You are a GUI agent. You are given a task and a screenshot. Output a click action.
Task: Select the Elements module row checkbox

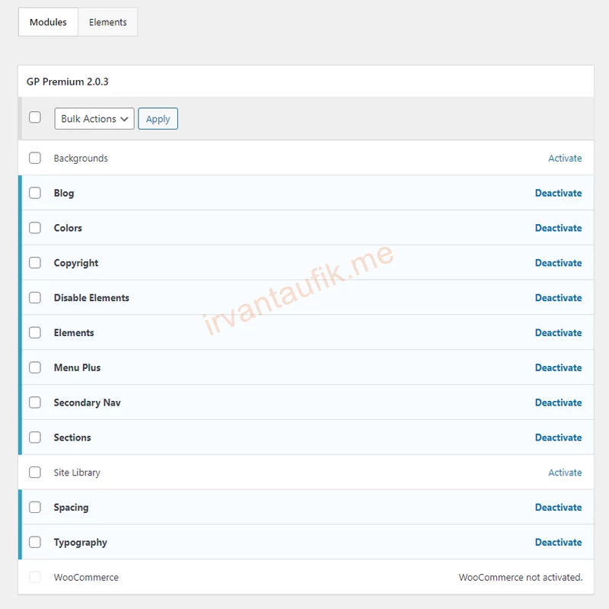[x=35, y=332]
